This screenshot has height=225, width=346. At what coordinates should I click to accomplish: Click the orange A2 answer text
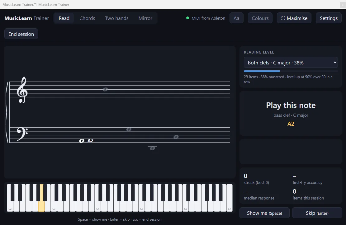coord(291,124)
